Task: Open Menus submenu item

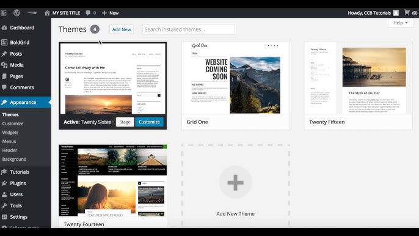Action: click(x=9, y=141)
